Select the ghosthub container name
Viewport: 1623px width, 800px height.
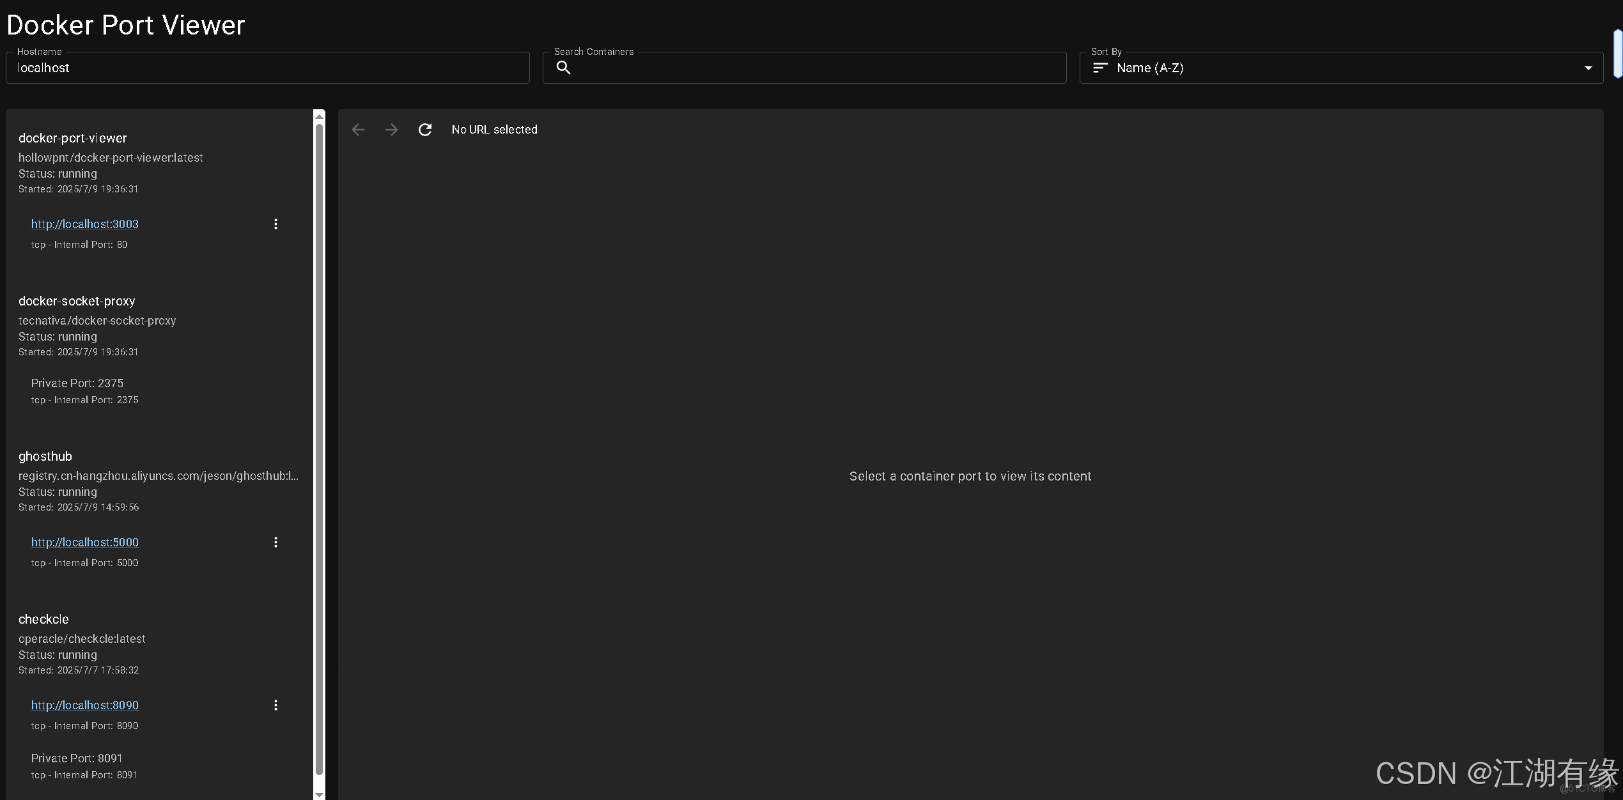click(45, 456)
